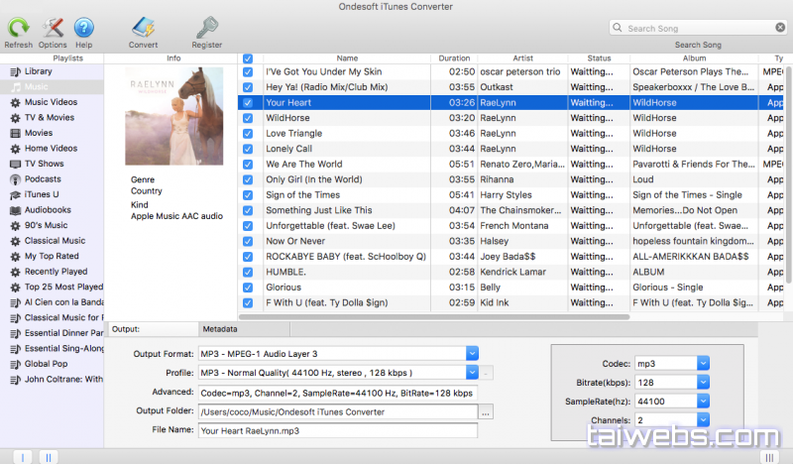Uncheck the HUMBLE. song checkbox
The width and height of the screenshot is (793, 464).
(247, 272)
